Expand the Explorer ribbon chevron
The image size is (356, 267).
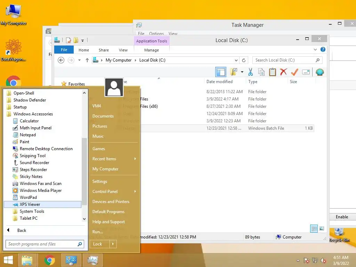pos(315,49)
